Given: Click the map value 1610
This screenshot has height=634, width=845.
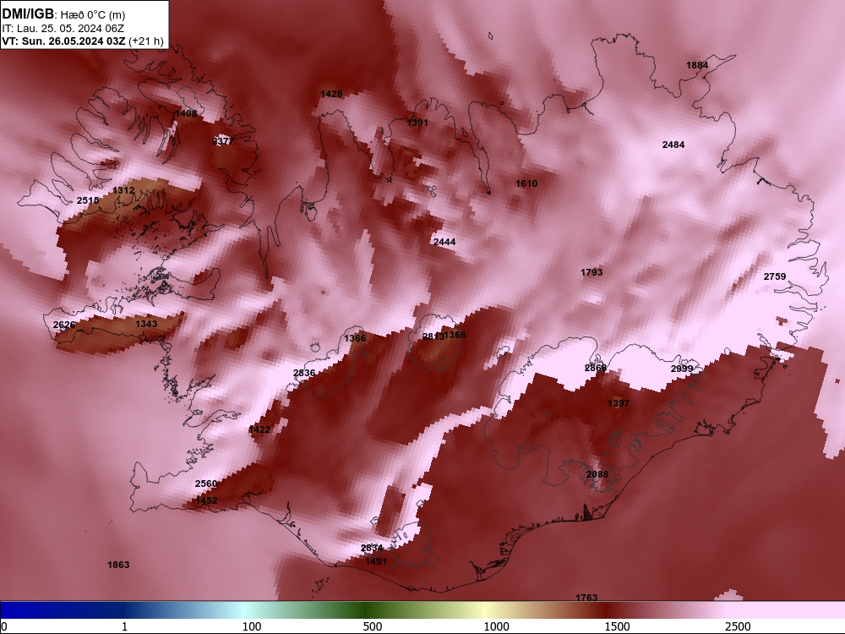Looking at the screenshot, I should (x=526, y=183).
